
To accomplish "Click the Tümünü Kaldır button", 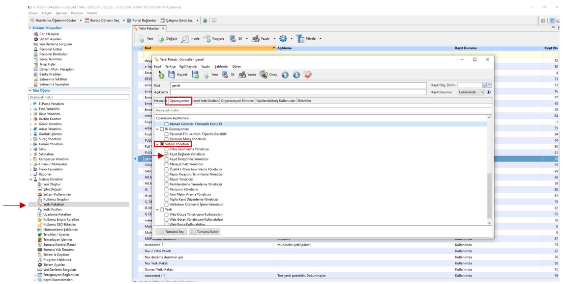I will pos(205,232).
